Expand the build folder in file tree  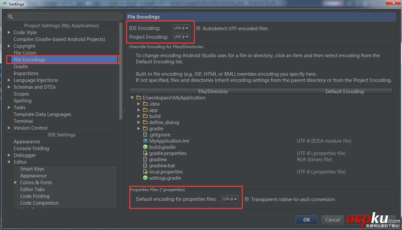point(139,116)
